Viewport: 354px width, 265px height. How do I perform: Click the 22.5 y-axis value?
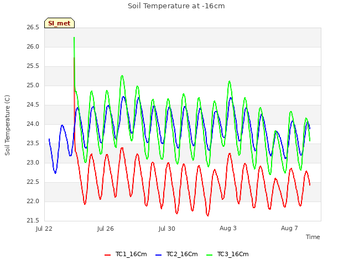point(33,182)
